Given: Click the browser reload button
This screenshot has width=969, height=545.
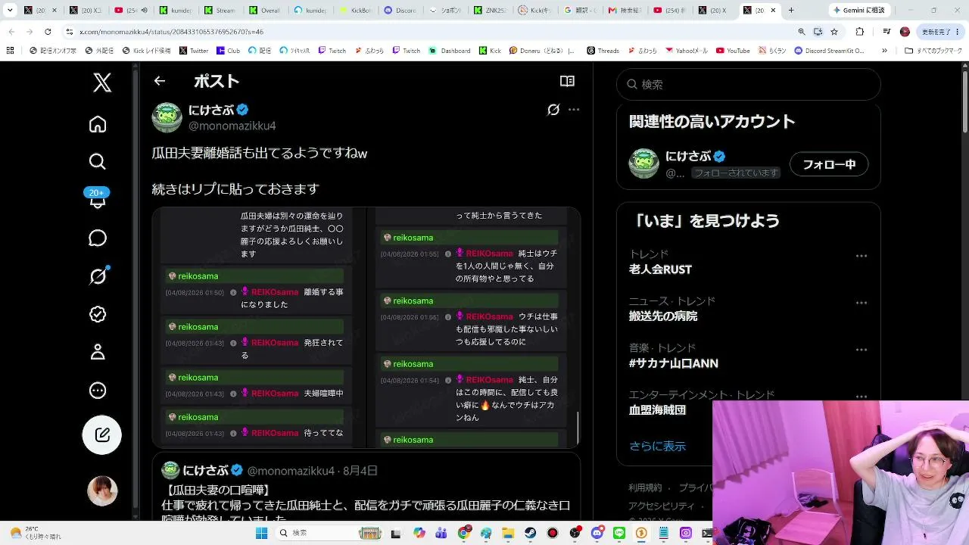Looking at the screenshot, I should click(x=48, y=32).
